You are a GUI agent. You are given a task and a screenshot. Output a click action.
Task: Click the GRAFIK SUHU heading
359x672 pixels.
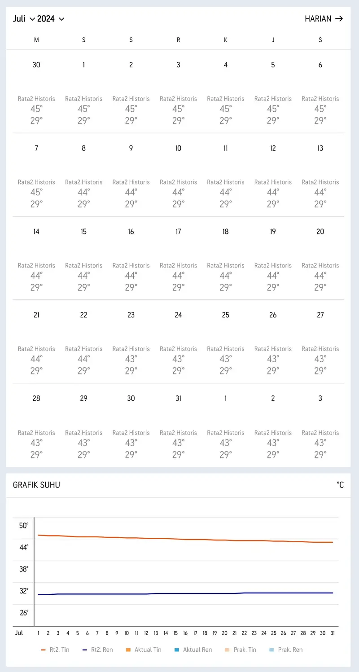[36, 485]
